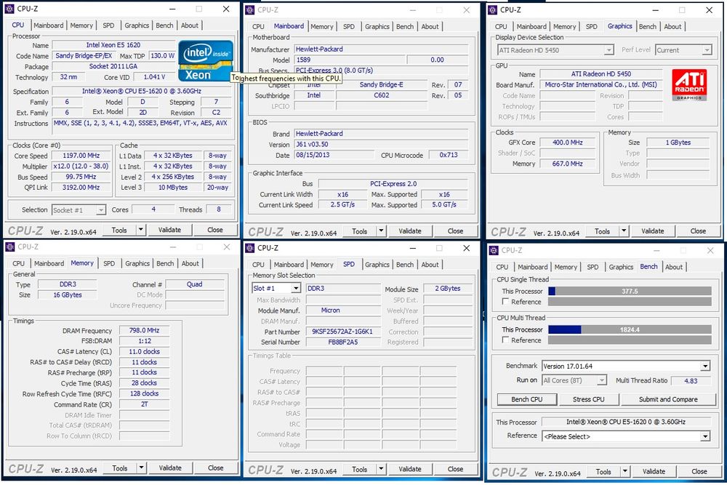Click Validate button in CPU window
Image resolution: width=727 pixels, height=485 pixels.
click(169, 230)
